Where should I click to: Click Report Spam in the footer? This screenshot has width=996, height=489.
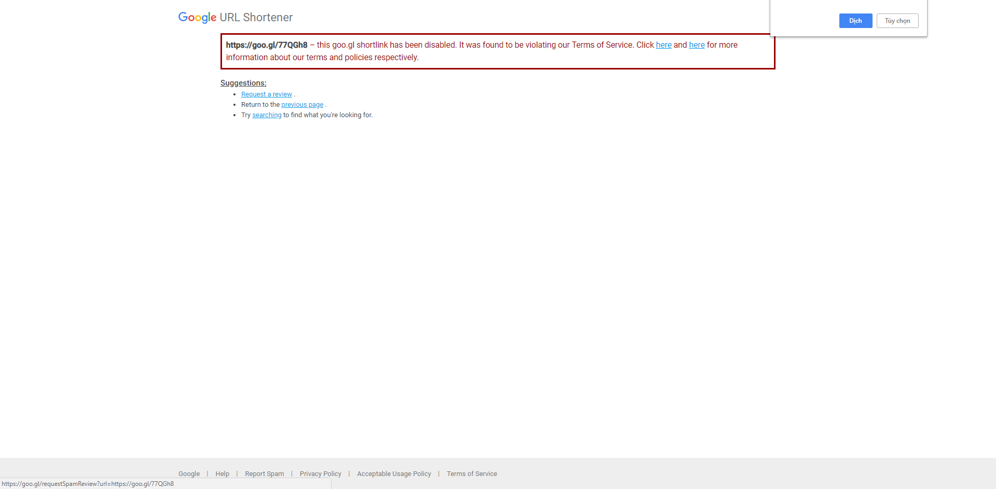click(265, 474)
